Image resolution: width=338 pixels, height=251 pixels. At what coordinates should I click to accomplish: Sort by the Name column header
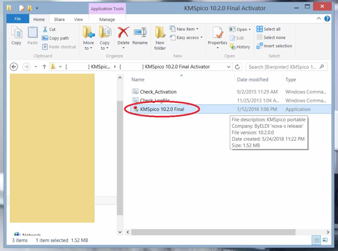click(x=138, y=79)
